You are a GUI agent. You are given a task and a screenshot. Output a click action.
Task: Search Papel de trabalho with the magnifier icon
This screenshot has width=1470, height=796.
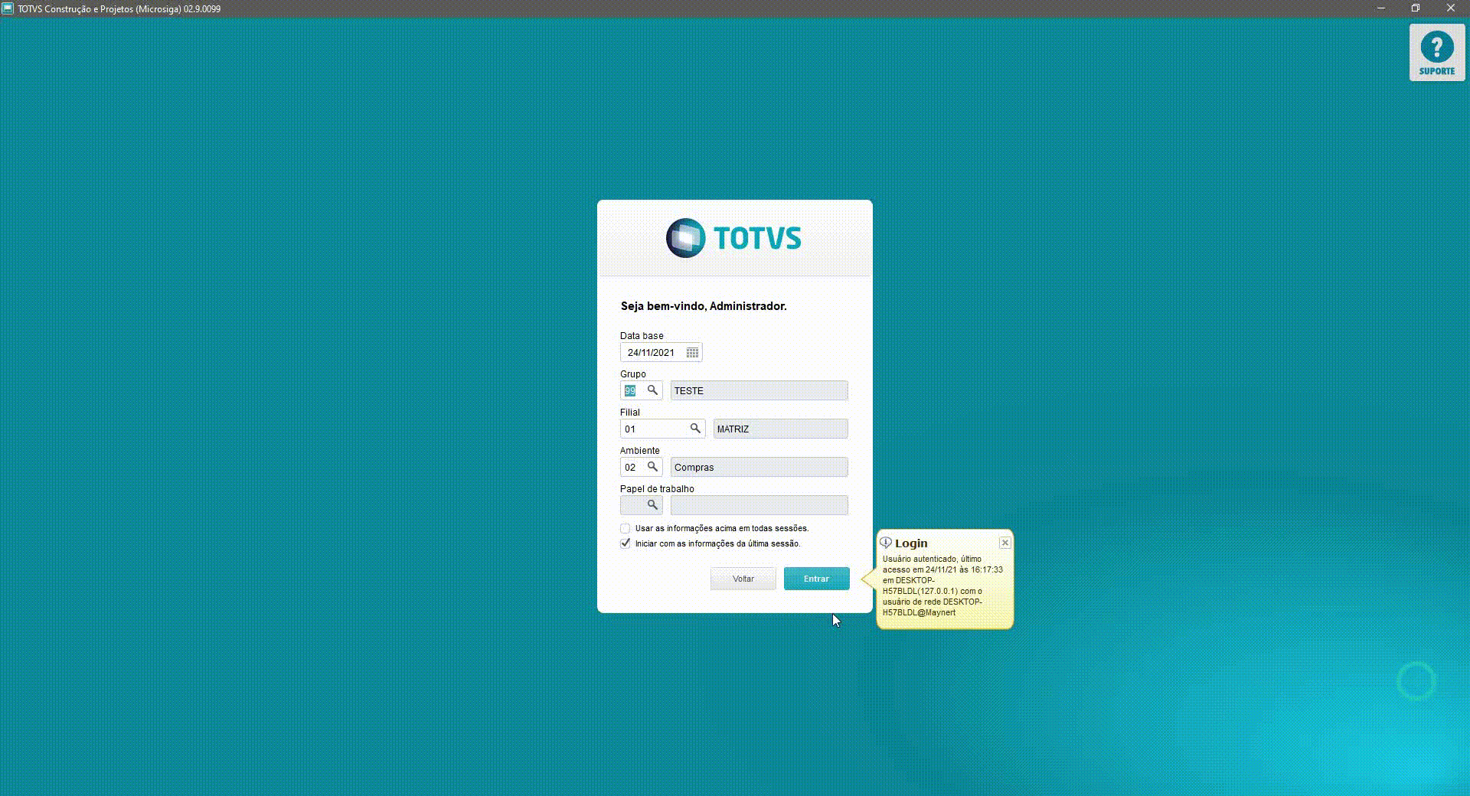pos(652,505)
